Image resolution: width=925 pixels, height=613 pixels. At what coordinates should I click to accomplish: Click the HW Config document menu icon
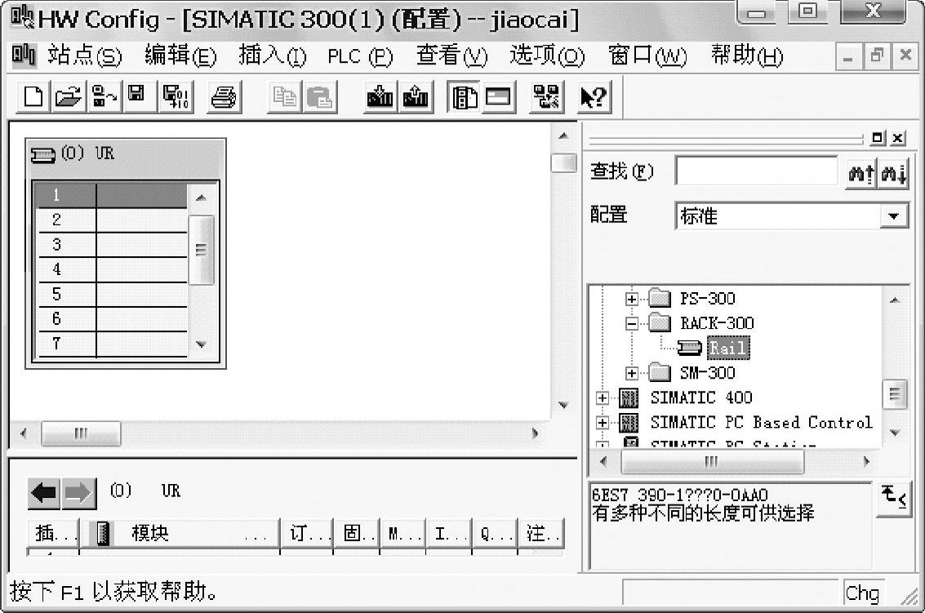pyautogui.click(x=24, y=56)
